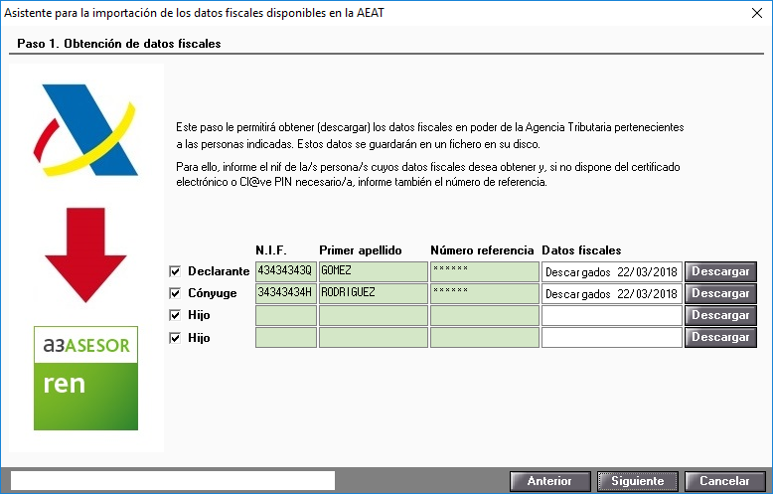
Task: Select the Cónyuge NIF field 34343434H
Action: 286,293
